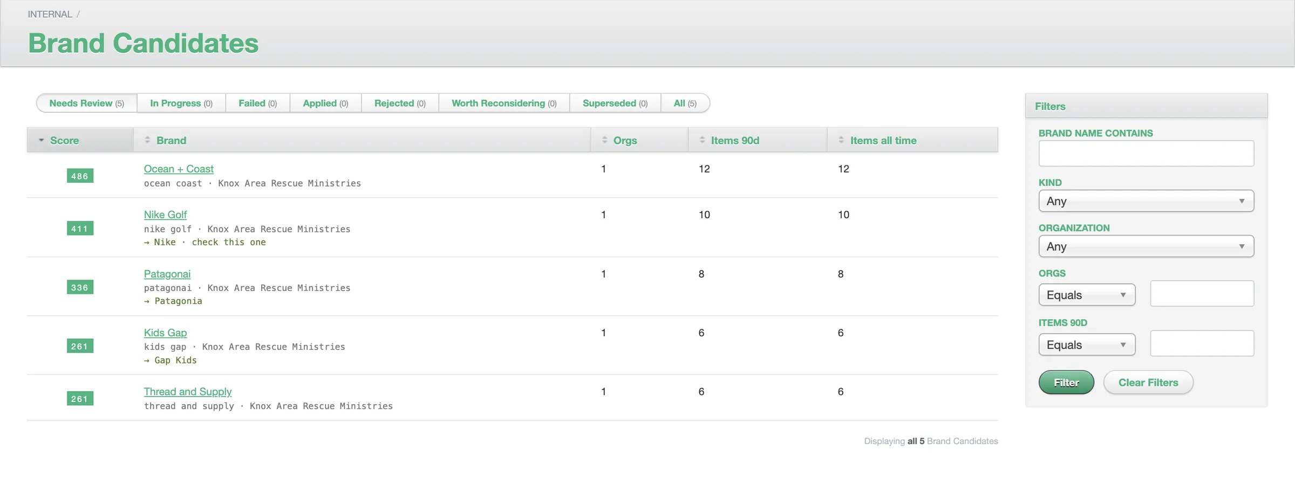Open the Ocean + Coast brand link
The width and height of the screenshot is (1295, 485).
pos(179,169)
